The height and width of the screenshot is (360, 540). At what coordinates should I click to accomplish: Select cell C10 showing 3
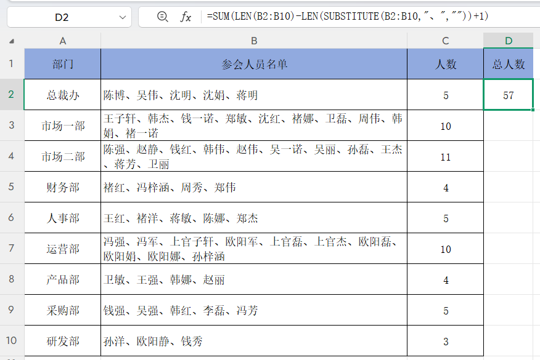[445, 340]
